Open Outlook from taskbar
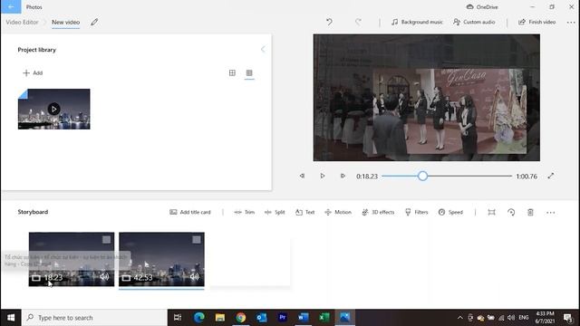The height and width of the screenshot is (326, 580). [262, 318]
